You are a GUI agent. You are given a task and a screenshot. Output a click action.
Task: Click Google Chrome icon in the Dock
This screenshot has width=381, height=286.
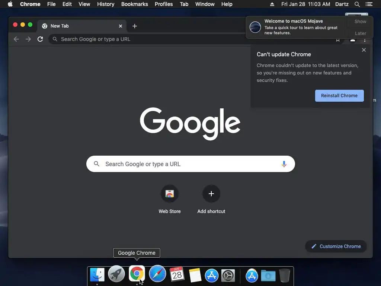[x=137, y=274]
